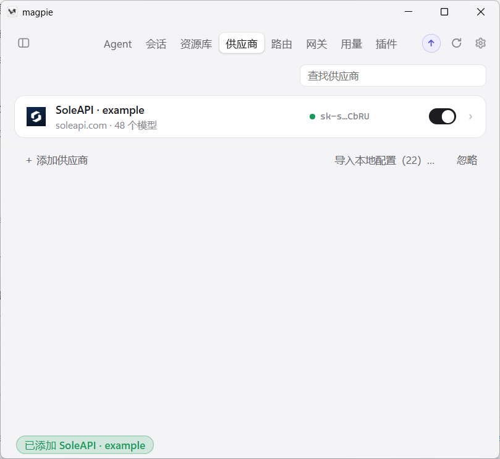Image resolution: width=500 pixels, height=459 pixels.
Task: Go to the 路由 tab
Action: coord(281,44)
